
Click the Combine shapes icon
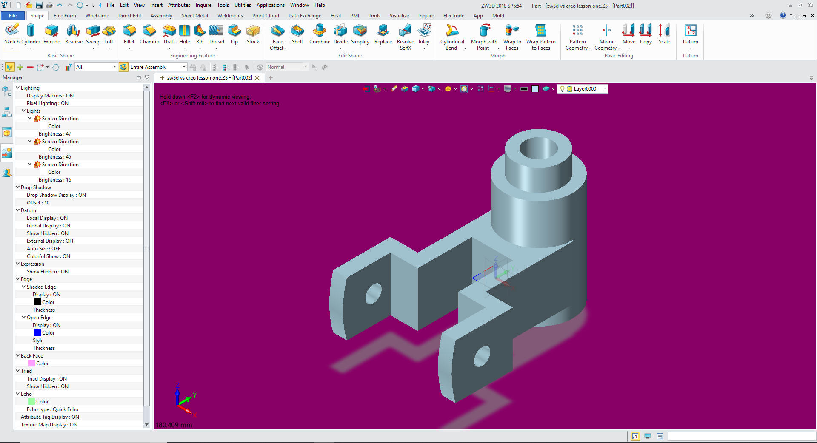pyautogui.click(x=320, y=34)
